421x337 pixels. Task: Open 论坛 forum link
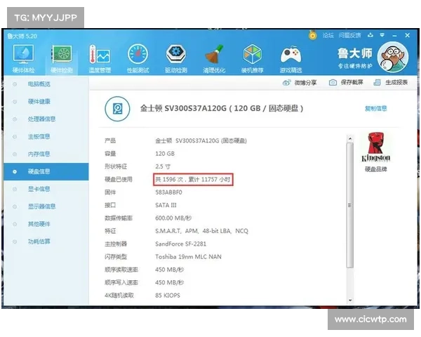(x=328, y=35)
